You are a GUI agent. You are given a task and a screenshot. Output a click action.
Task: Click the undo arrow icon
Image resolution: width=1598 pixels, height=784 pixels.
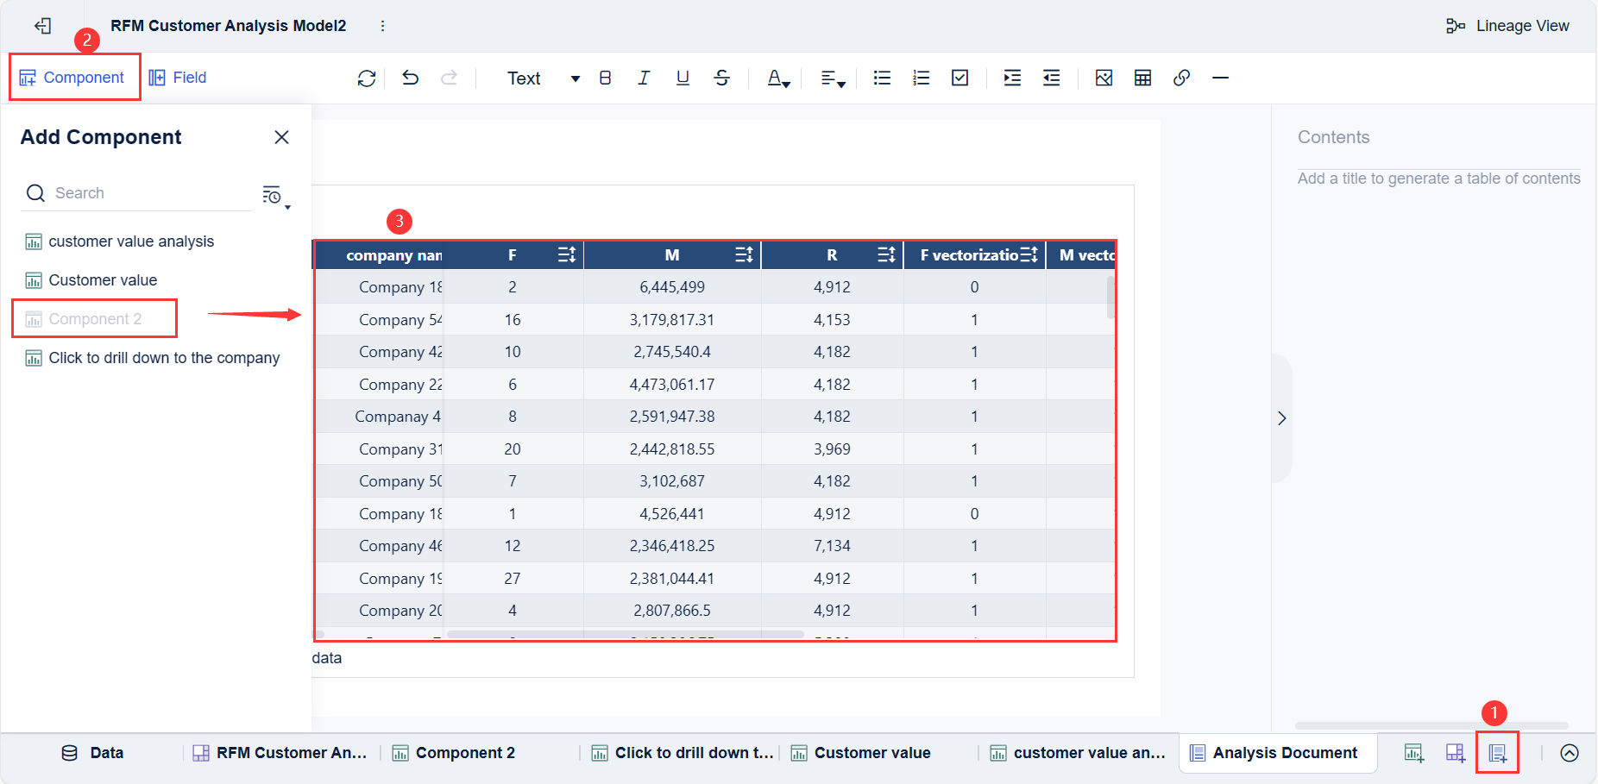tap(409, 78)
